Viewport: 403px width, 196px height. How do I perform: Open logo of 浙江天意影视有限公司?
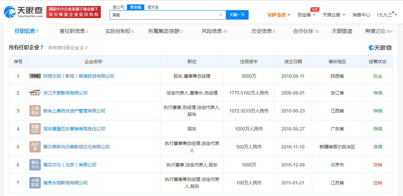35,93
